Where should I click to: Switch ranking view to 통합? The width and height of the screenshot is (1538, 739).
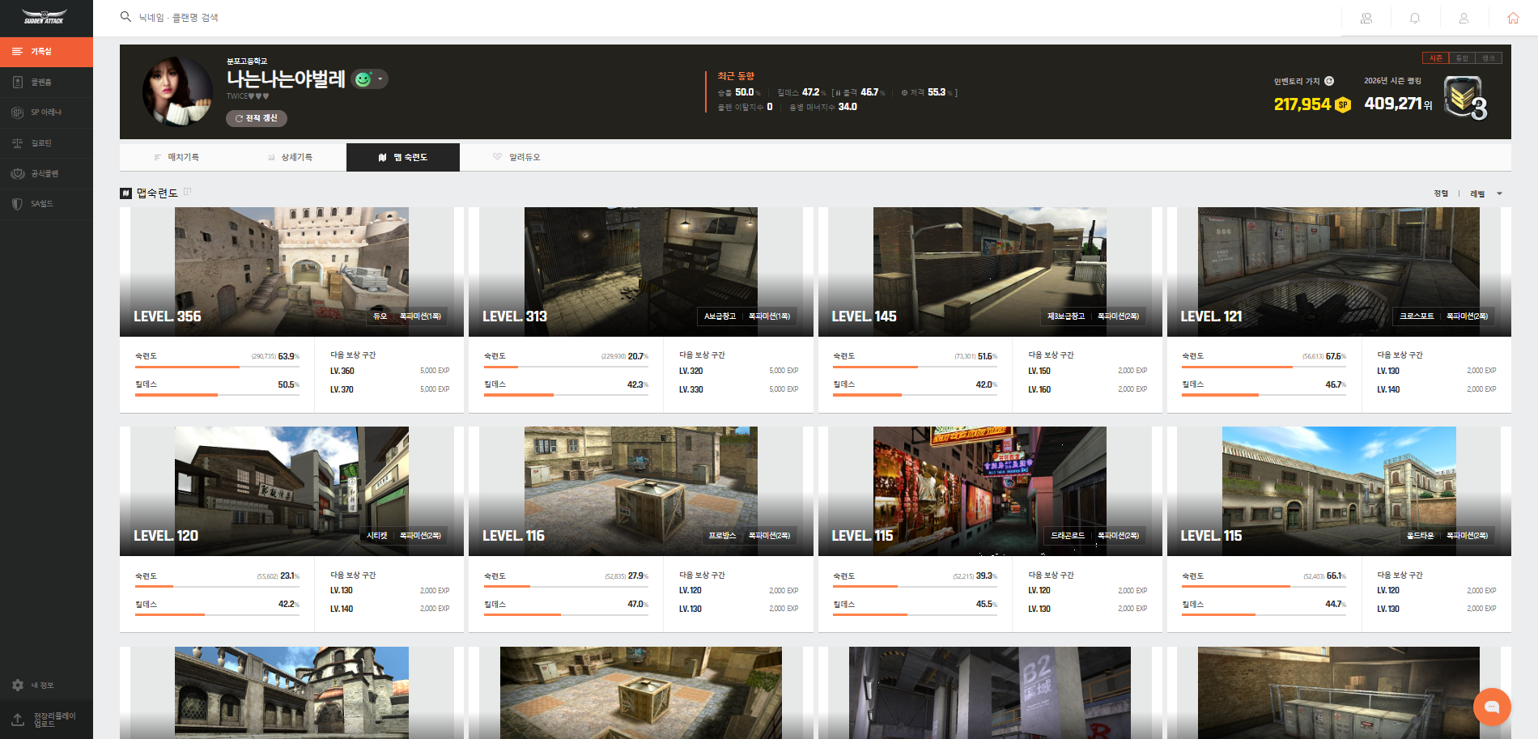pos(1462,58)
